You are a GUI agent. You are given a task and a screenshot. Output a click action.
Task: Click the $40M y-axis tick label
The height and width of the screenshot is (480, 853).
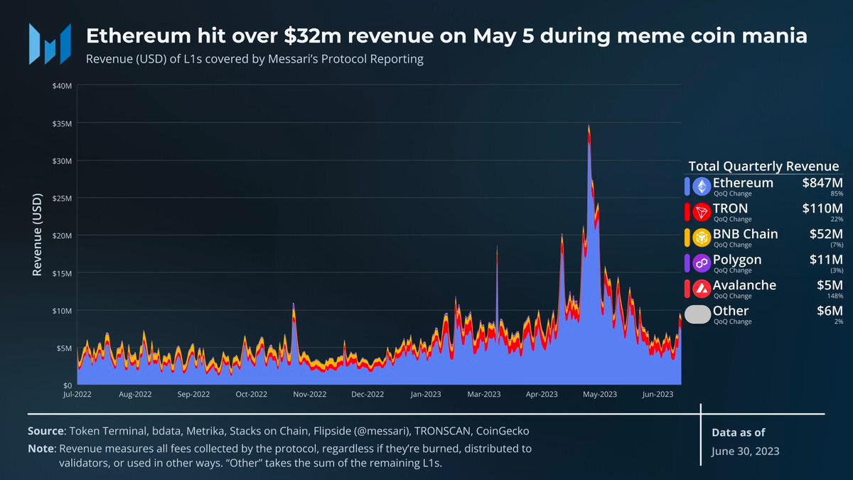[x=63, y=86]
